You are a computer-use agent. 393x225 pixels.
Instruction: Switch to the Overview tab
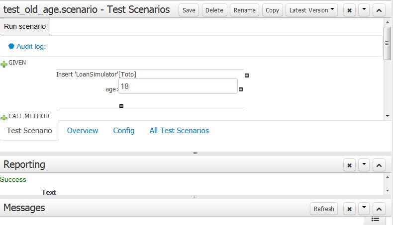click(x=83, y=131)
